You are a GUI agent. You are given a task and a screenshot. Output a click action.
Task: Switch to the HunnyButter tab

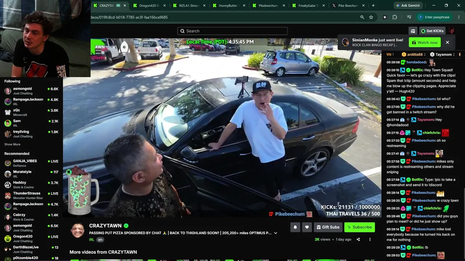(228, 5)
